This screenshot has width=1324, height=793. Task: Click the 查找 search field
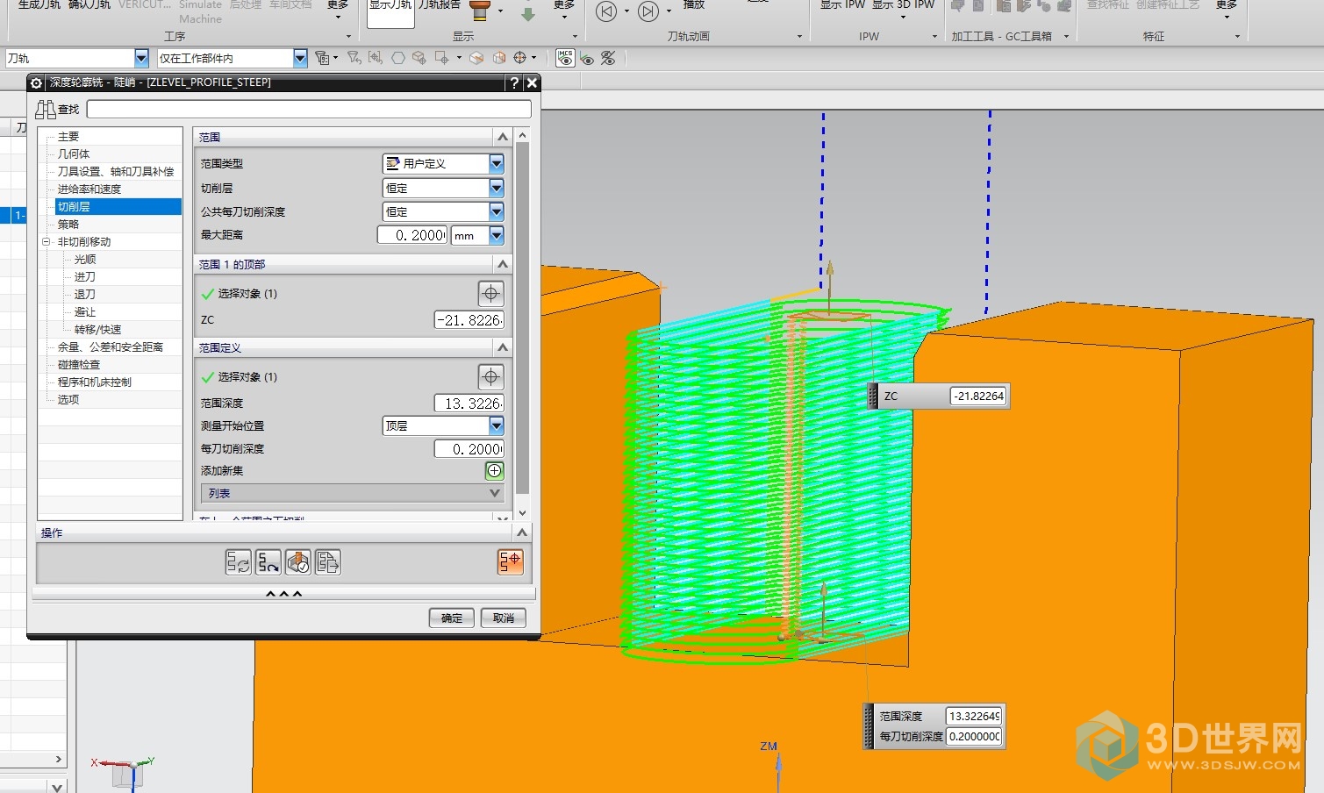pyautogui.click(x=309, y=110)
